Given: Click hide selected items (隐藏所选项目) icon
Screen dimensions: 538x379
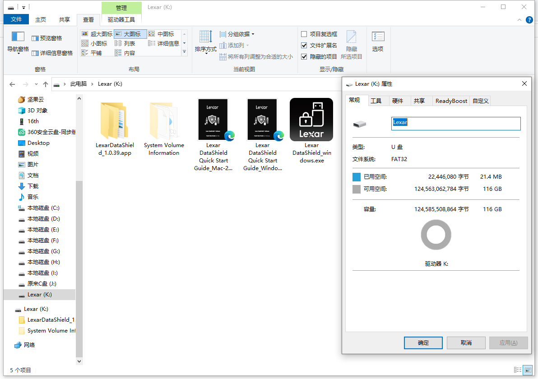Looking at the screenshot, I should [x=351, y=45].
